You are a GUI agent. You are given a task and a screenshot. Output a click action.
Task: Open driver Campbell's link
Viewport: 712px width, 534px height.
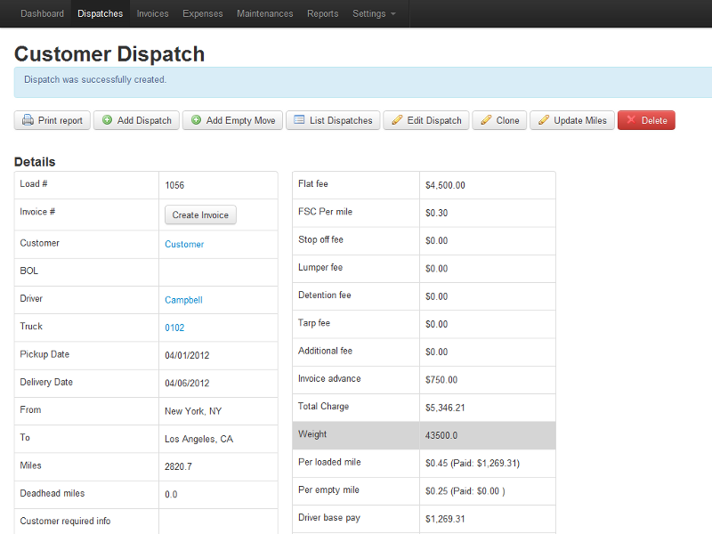pyautogui.click(x=183, y=300)
